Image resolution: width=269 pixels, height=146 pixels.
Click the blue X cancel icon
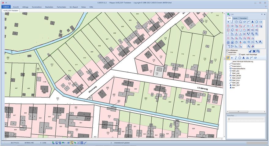(254, 51)
